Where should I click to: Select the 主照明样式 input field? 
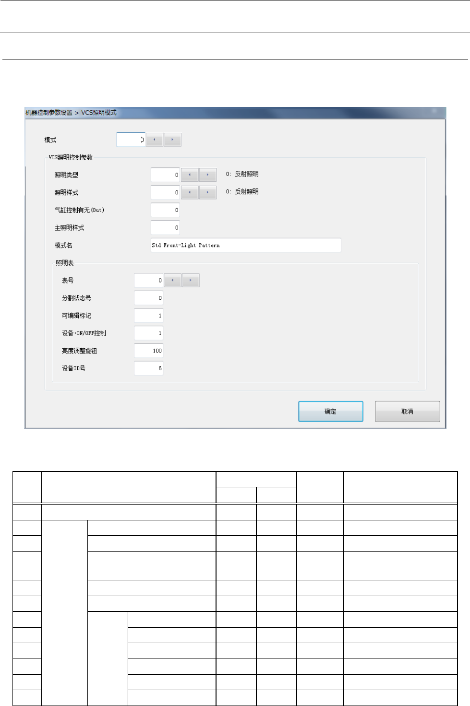165,228
